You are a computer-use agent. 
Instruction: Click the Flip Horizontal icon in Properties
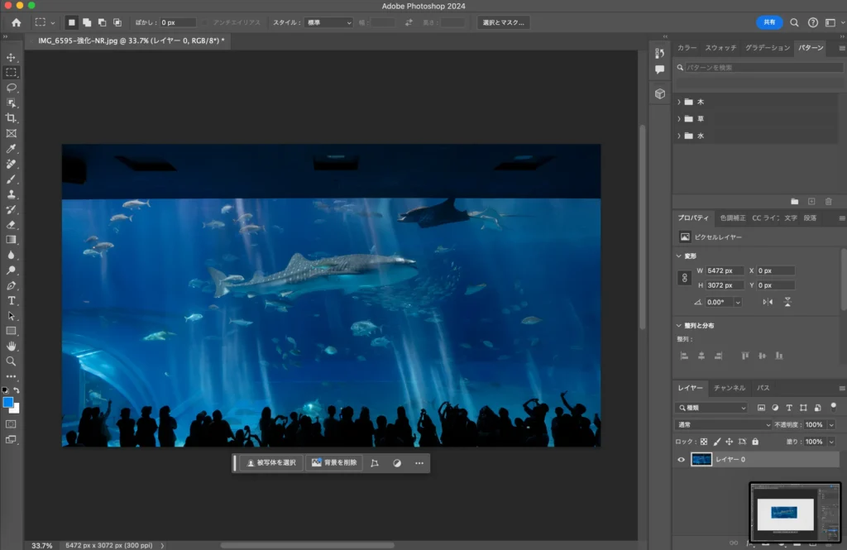click(768, 302)
